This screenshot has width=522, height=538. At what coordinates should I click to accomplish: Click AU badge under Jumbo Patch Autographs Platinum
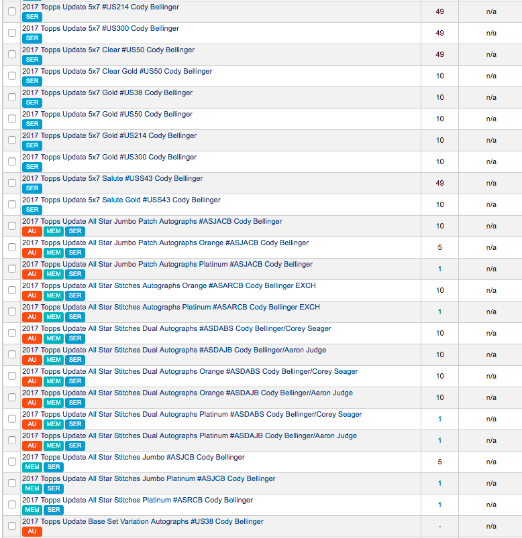pos(32,274)
